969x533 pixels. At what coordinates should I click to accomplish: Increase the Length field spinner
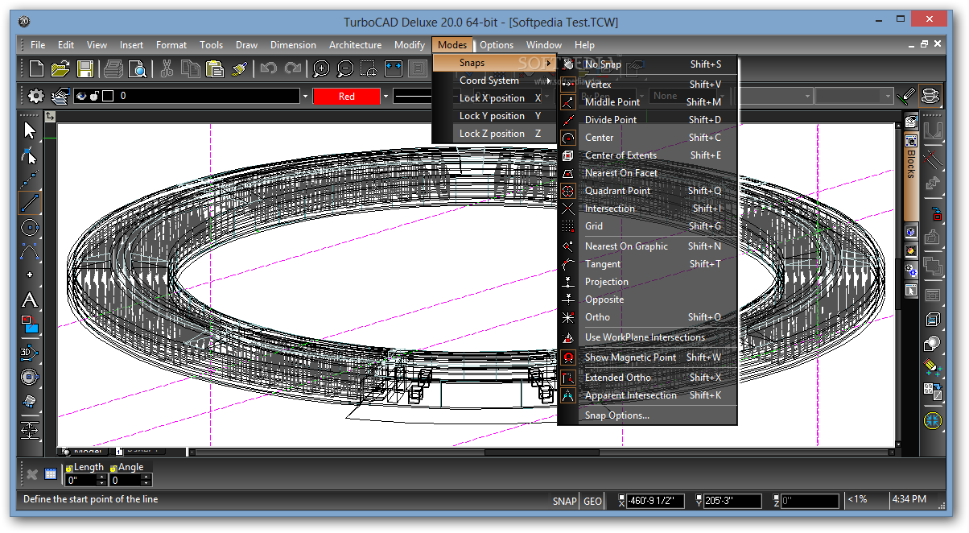point(101,477)
